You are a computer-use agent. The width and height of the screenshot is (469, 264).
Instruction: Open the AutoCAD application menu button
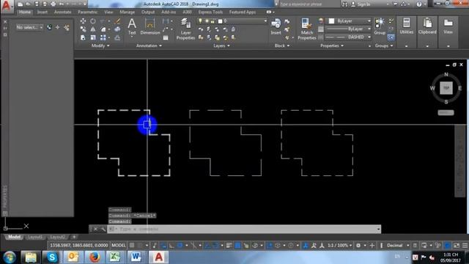tap(7, 6)
